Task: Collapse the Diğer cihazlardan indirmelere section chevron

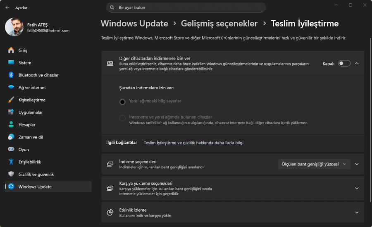Action: tap(357, 63)
